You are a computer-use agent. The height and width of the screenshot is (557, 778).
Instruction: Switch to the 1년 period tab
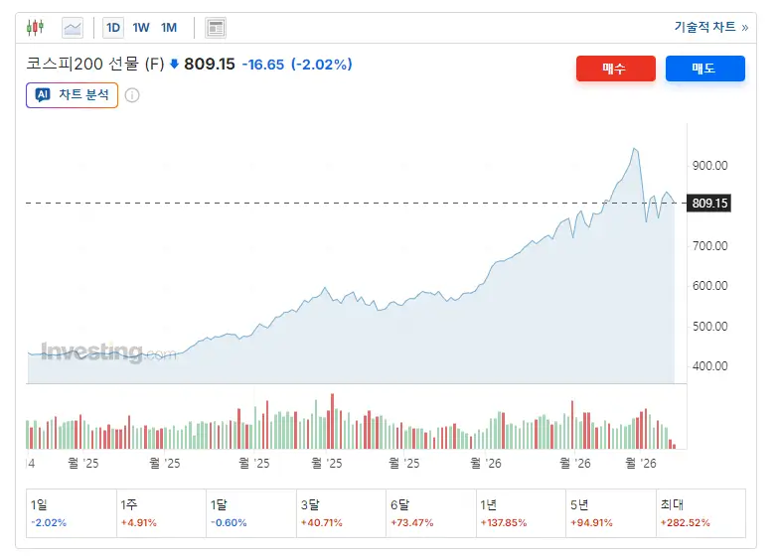click(x=520, y=513)
